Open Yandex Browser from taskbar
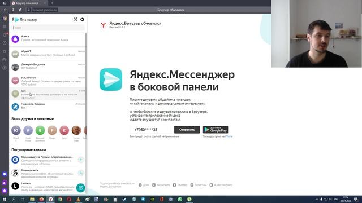This screenshot has width=362, height=203. click(50, 199)
